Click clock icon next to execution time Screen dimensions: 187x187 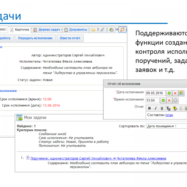click(x=175, y=100)
